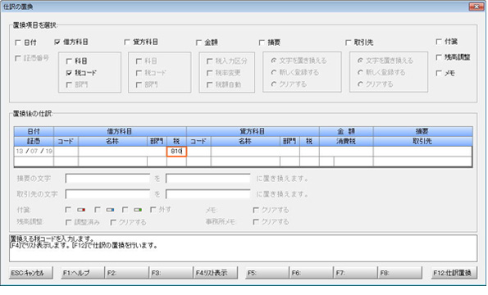The width and height of the screenshot is (488, 295).
Task: Check the 証憑番号 checkbox
Action: pos(18,58)
